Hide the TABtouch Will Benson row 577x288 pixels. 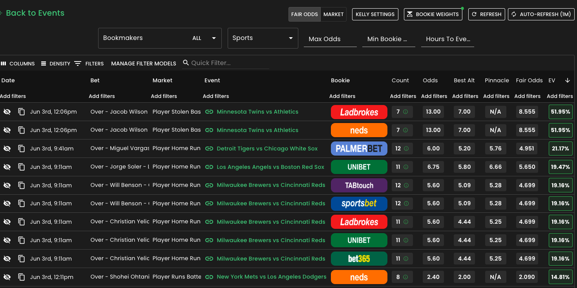coord(7,185)
